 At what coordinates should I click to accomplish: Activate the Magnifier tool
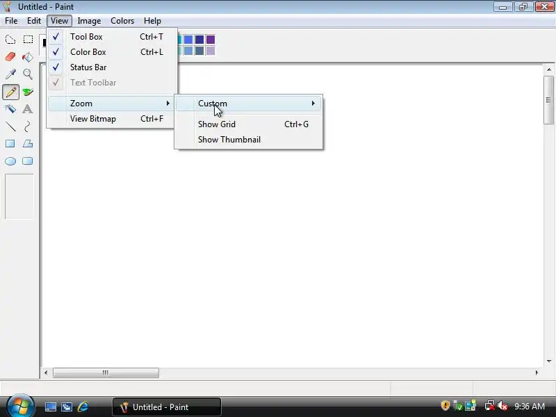point(28,74)
